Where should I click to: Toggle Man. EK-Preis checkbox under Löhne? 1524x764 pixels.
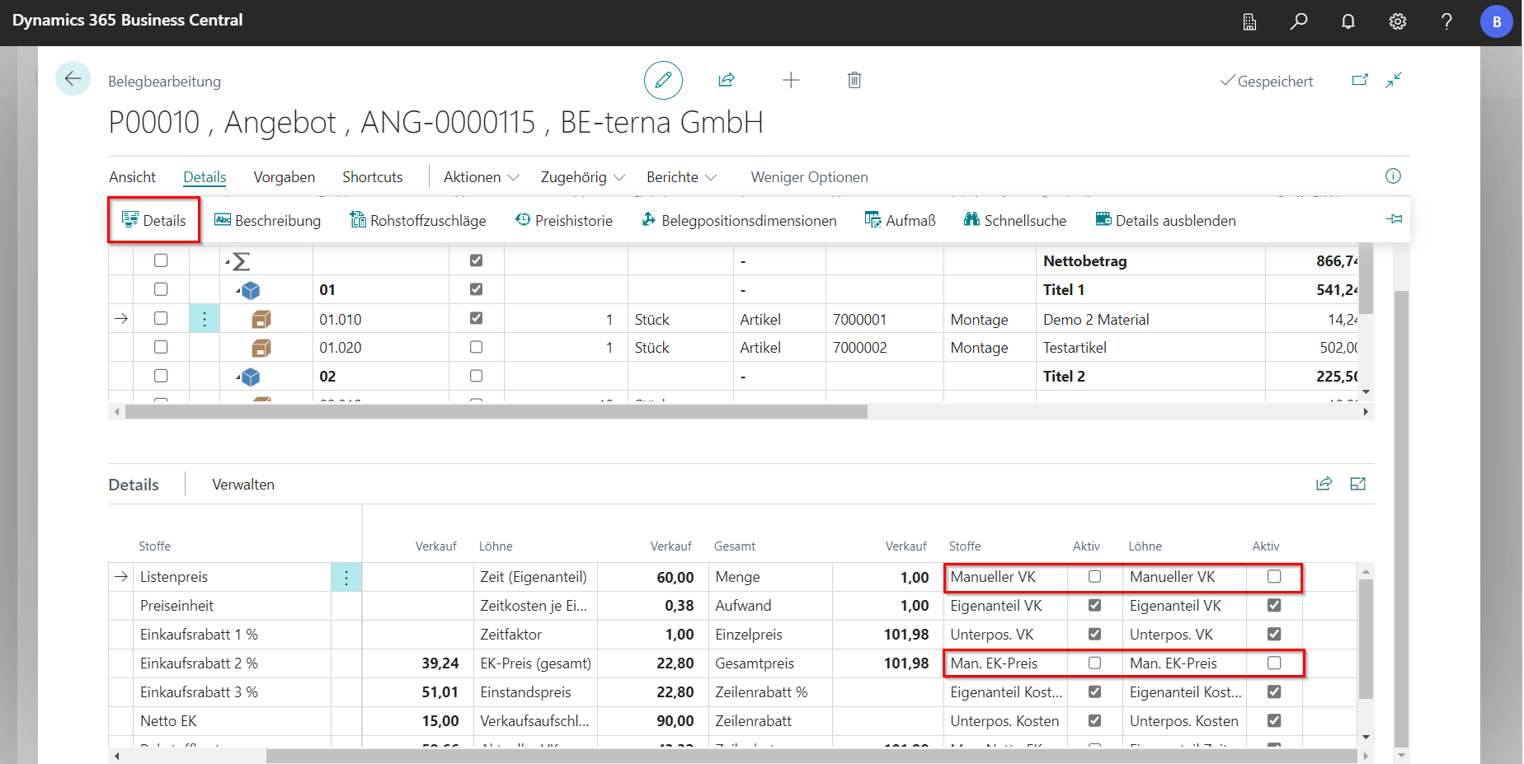point(1274,663)
